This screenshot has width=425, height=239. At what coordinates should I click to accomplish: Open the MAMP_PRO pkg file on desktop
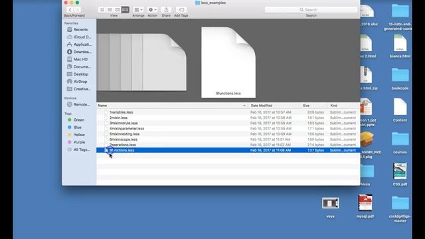point(367,145)
